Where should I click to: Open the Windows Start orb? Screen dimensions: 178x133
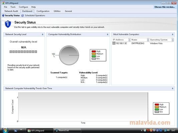tap(5, 130)
